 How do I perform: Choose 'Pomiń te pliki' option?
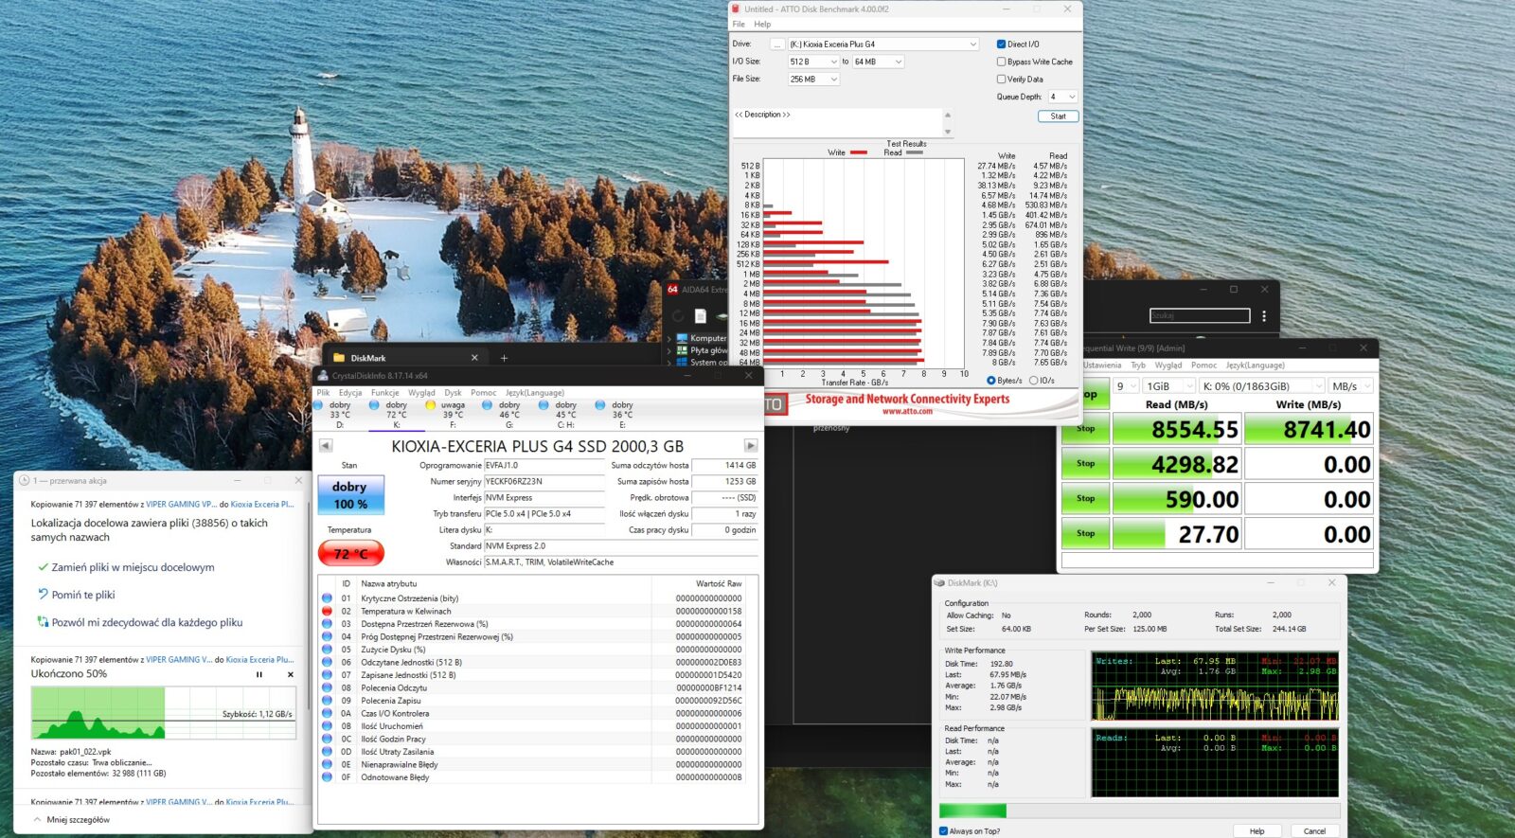coord(83,595)
